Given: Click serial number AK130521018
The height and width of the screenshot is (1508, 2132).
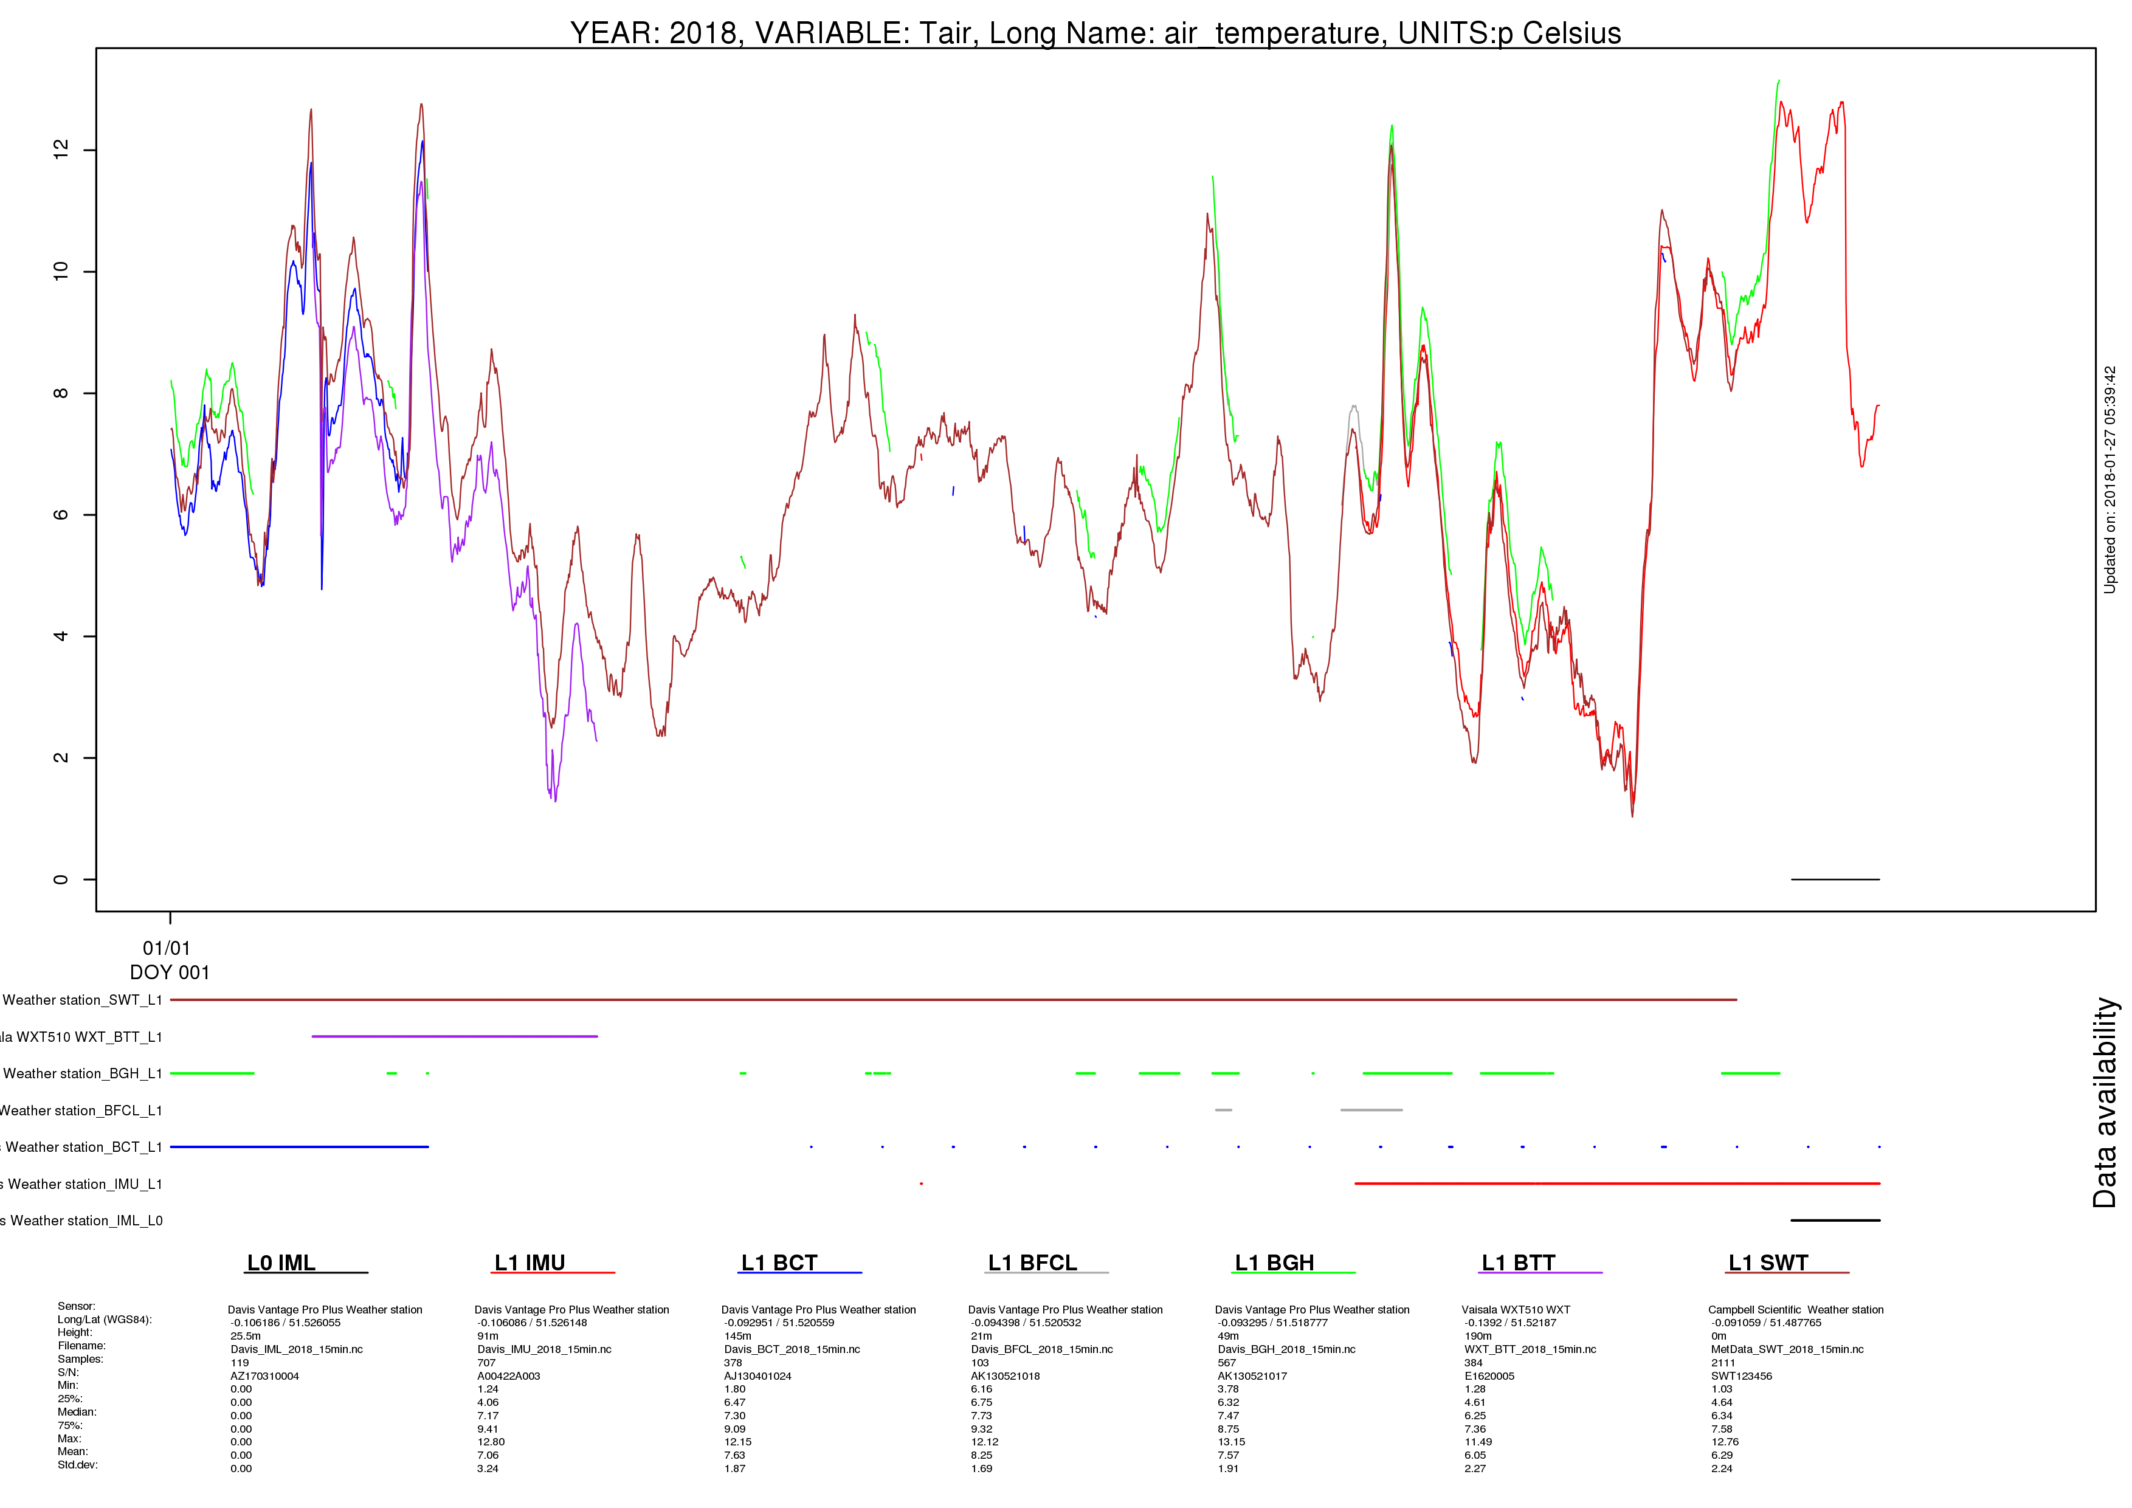Looking at the screenshot, I should [x=1006, y=1376].
